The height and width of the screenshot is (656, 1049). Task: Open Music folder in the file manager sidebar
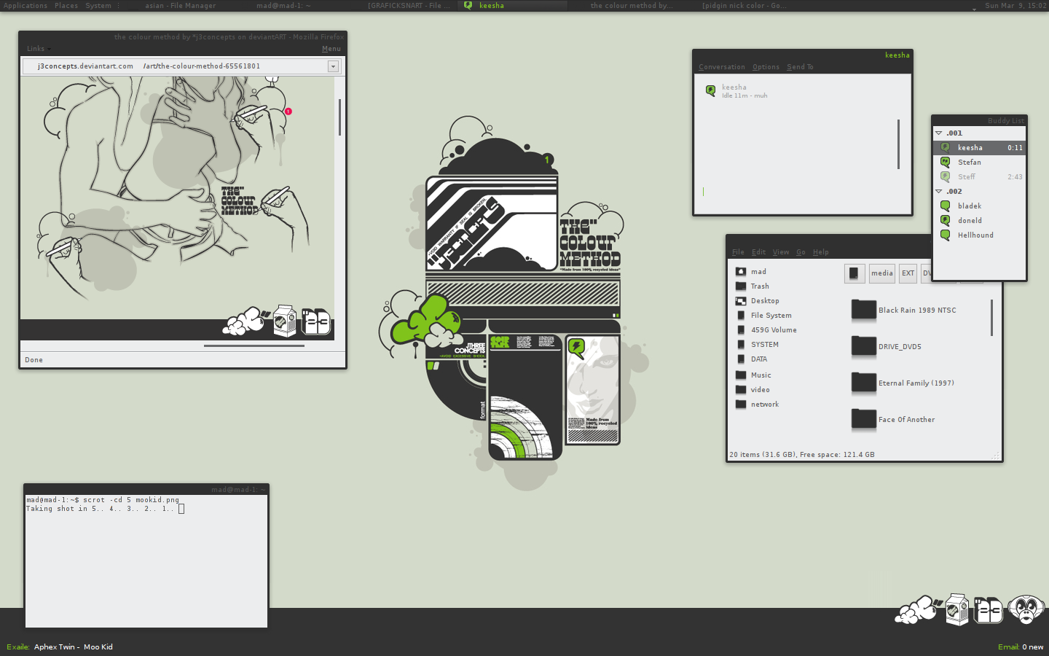753,375
